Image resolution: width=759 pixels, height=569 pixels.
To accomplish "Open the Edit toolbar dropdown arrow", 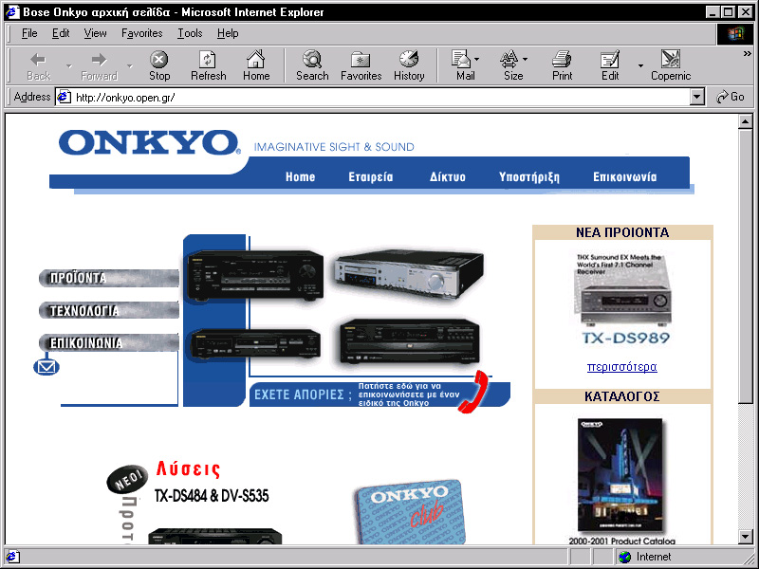I will tap(640, 65).
